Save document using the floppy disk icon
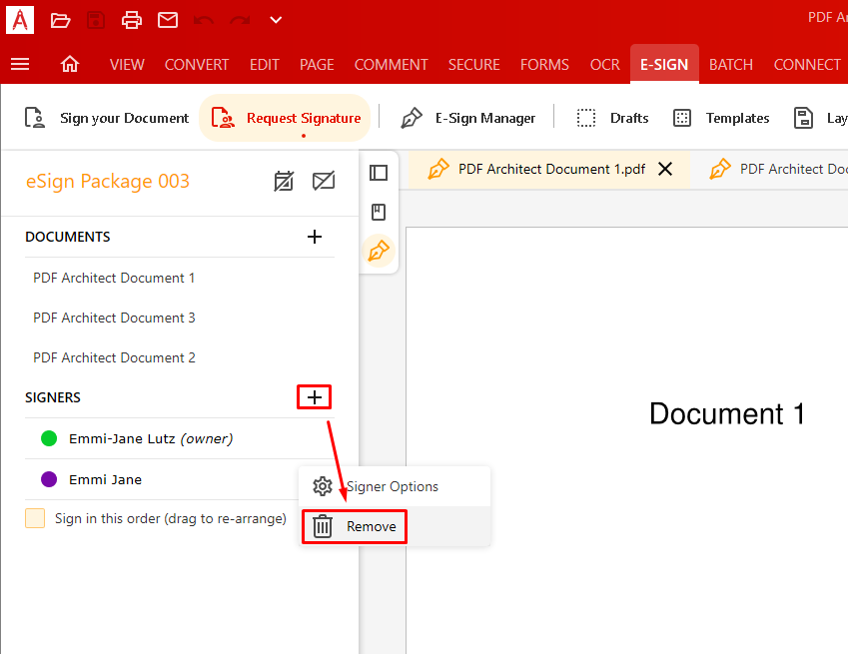This screenshot has height=654, width=848. click(x=96, y=21)
